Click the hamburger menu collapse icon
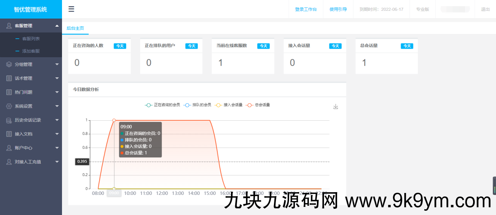This screenshot has width=496, height=215. 71,9
